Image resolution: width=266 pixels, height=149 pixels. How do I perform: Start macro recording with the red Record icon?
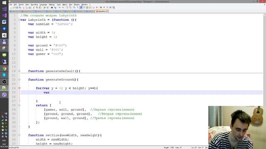[101, 7]
